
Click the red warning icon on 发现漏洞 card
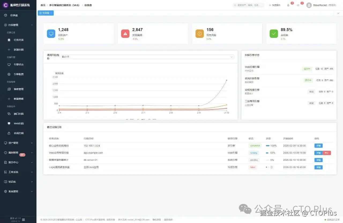coord(125,34)
